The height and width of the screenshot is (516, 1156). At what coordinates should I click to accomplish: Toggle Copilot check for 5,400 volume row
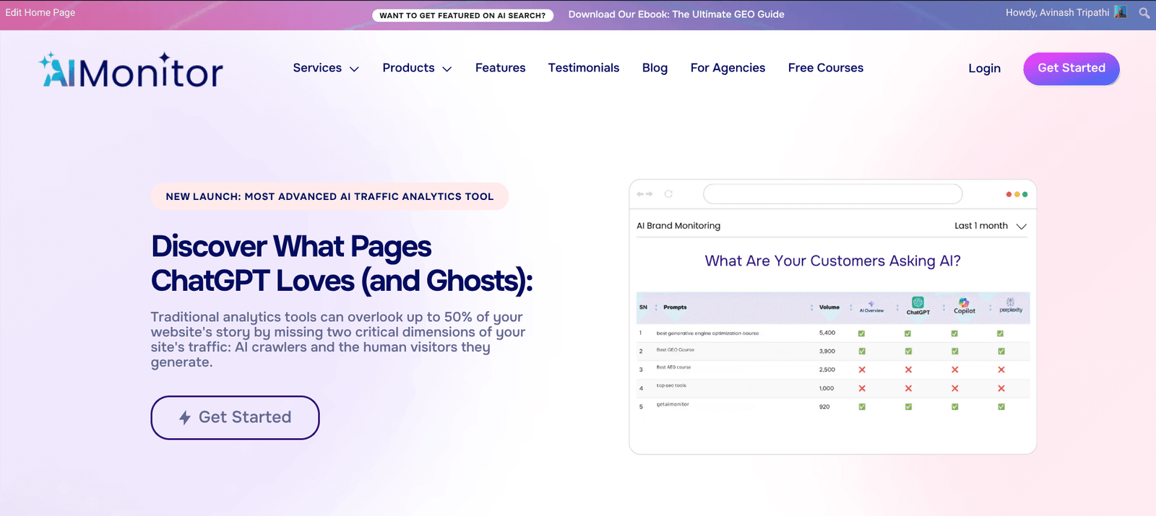coord(954,333)
